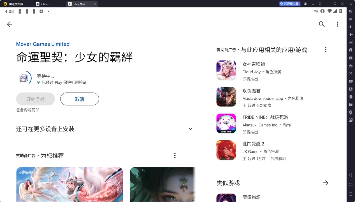Open the TRIBE NINE：战极死游 listing
Viewport: 355px width, 202px height.
272,125
